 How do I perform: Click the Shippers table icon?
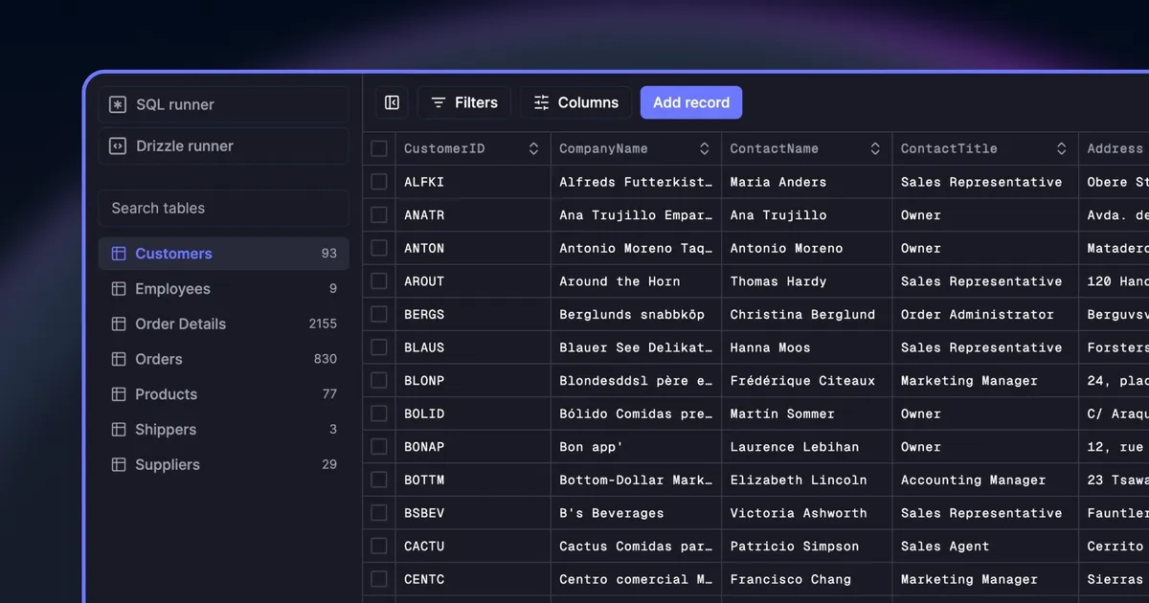(119, 430)
